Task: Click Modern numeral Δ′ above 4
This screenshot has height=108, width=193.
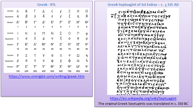Action: pyautogui.click(x=44, y=22)
